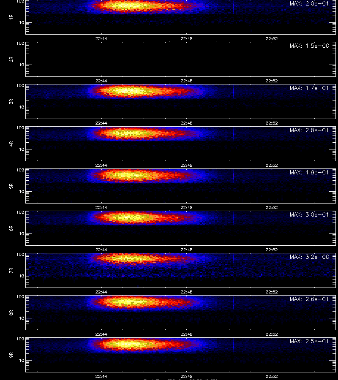Click the MAX: 2.0e+01 label in panel 1R
The width and height of the screenshot is (338, 380).
(x=309, y=4)
